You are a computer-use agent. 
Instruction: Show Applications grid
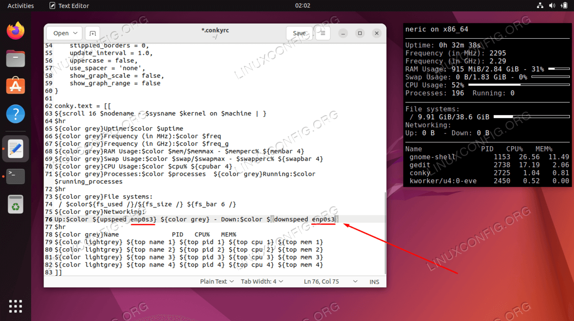tap(15, 306)
